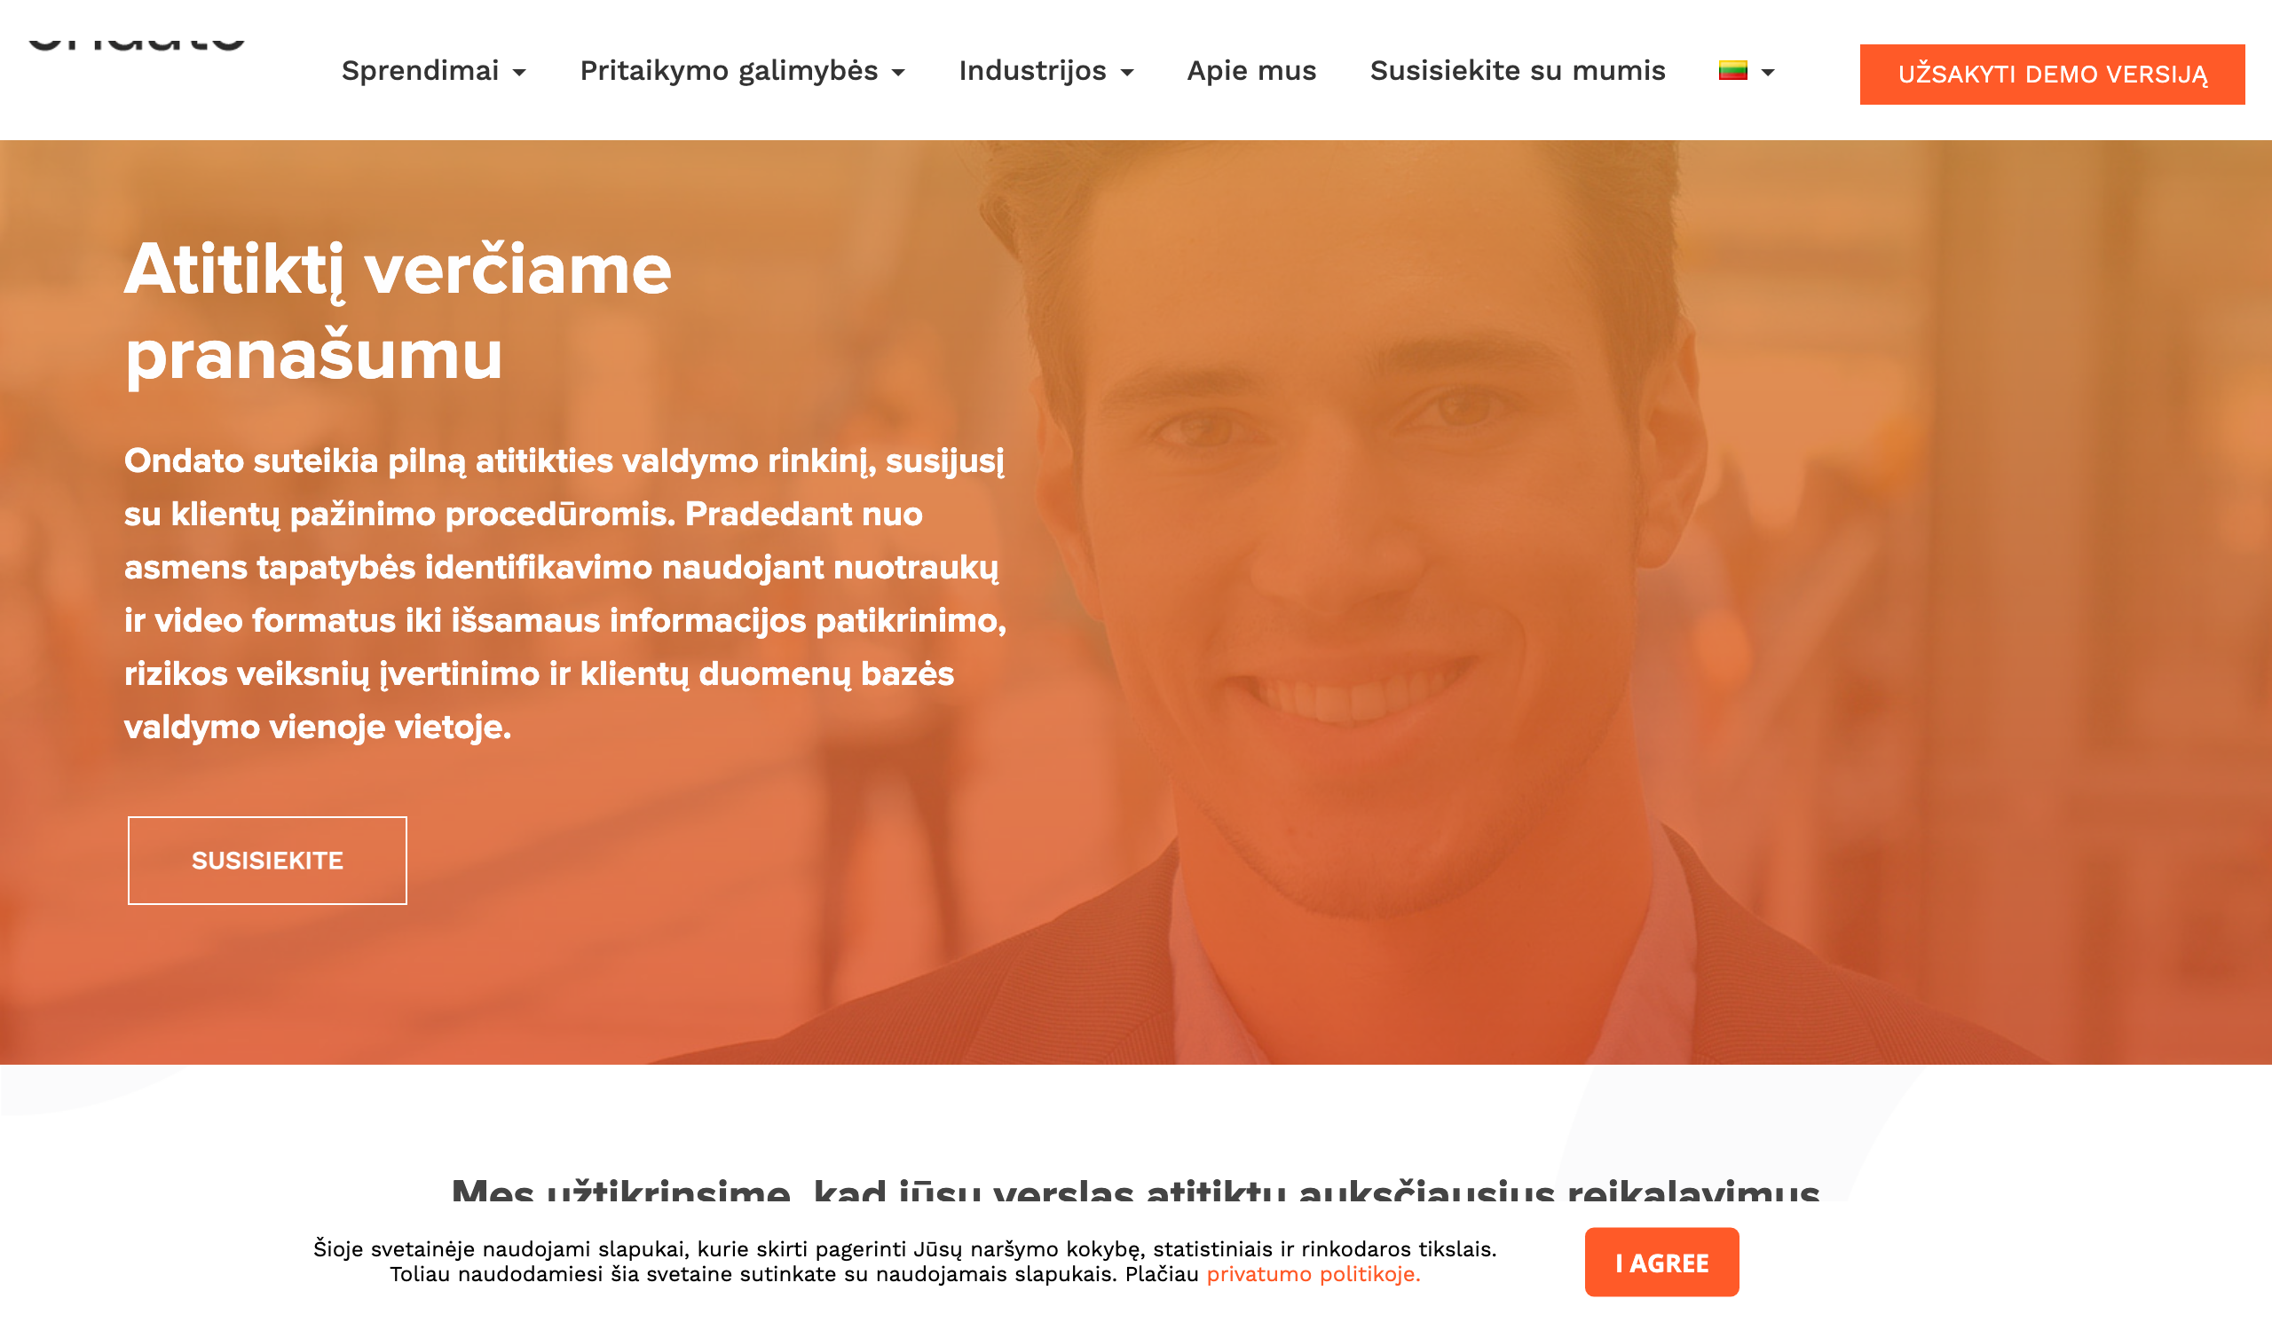2272x1322 pixels.
Task: Click the Pritaikymo galimybės caret icon
Action: 898,72
